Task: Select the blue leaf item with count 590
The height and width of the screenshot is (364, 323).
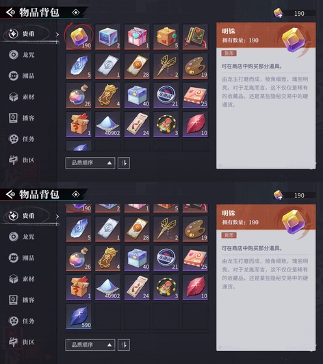Action: coord(79,316)
